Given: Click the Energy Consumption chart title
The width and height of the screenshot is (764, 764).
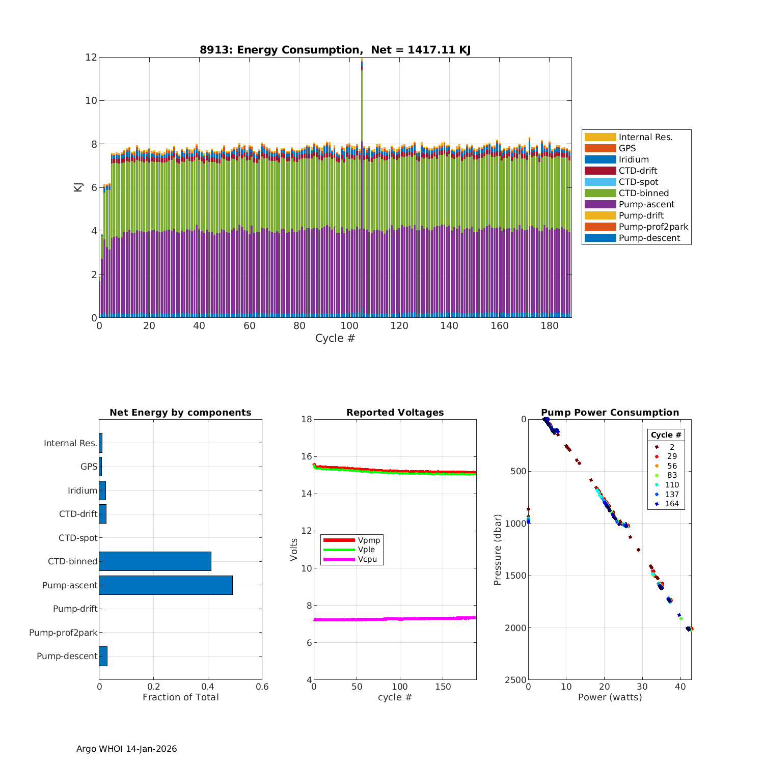Looking at the screenshot, I should coord(335,50).
